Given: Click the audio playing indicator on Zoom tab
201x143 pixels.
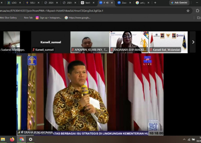Looking at the screenshot, I should pos(107,3).
